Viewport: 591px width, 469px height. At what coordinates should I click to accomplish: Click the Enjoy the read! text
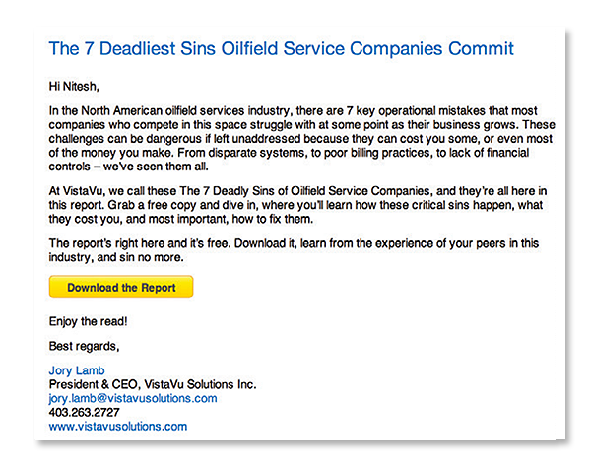[89, 321]
